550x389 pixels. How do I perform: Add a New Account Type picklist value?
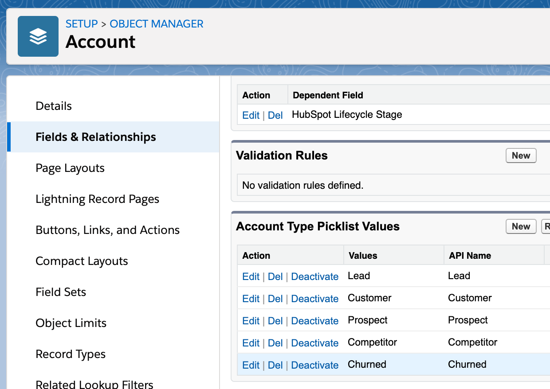coord(521,226)
